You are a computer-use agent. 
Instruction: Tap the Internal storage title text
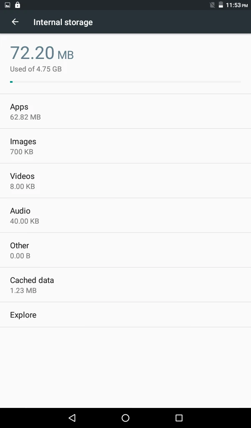coord(63,22)
